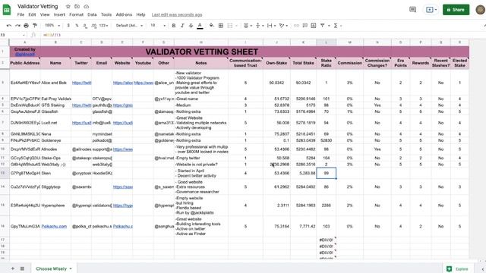Open the borders tool
Viewport: 486px width, 273px height.
pyautogui.click(x=221, y=25)
